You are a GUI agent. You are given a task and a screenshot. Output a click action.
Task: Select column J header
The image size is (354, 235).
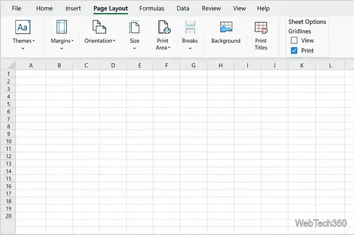coord(274,65)
